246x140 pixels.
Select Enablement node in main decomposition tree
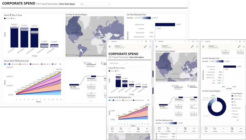(91, 87)
